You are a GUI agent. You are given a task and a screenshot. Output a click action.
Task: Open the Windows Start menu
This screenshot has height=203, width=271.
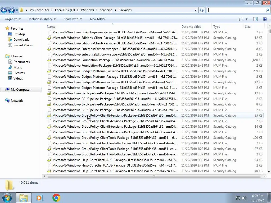7,198
